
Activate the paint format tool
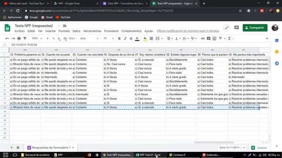(25, 39)
